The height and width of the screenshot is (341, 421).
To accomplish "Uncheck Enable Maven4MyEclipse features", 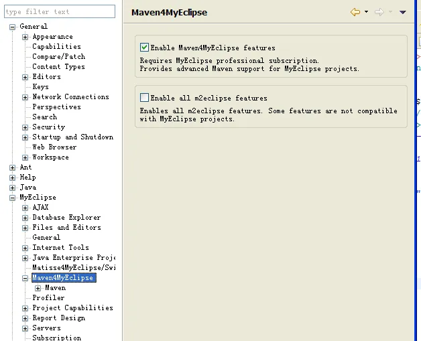I will (144, 47).
